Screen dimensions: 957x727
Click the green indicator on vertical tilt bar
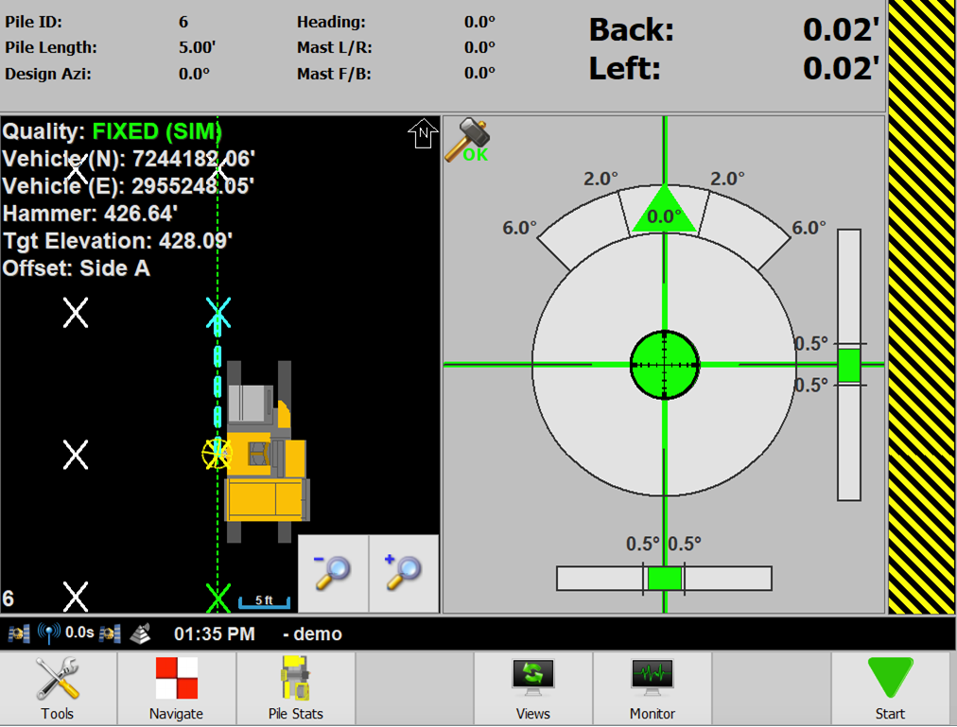tap(849, 365)
